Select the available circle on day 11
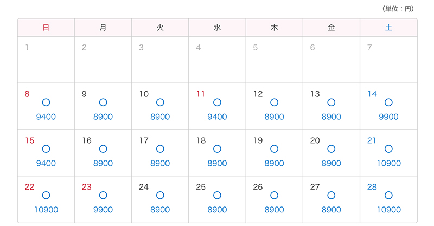Screen dimensions: 434x226 217,102
